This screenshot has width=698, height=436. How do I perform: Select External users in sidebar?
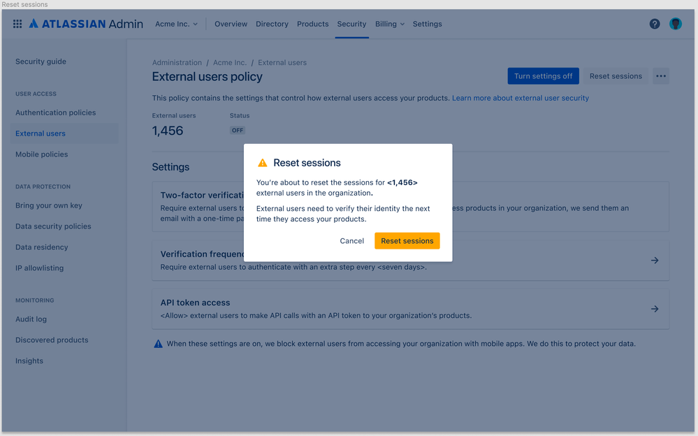click(x=64, y=133)
